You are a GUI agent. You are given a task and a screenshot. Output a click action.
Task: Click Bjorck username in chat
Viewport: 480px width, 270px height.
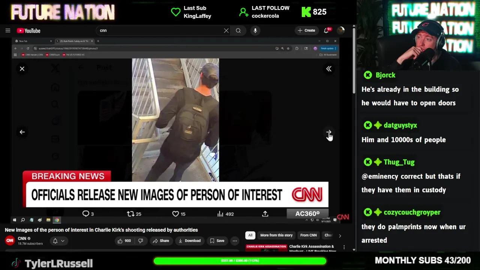(x=385, y=75)
